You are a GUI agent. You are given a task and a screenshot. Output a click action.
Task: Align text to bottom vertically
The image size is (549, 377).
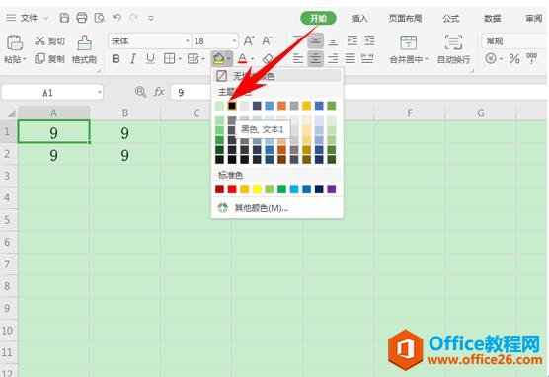(x=333, y=41)
